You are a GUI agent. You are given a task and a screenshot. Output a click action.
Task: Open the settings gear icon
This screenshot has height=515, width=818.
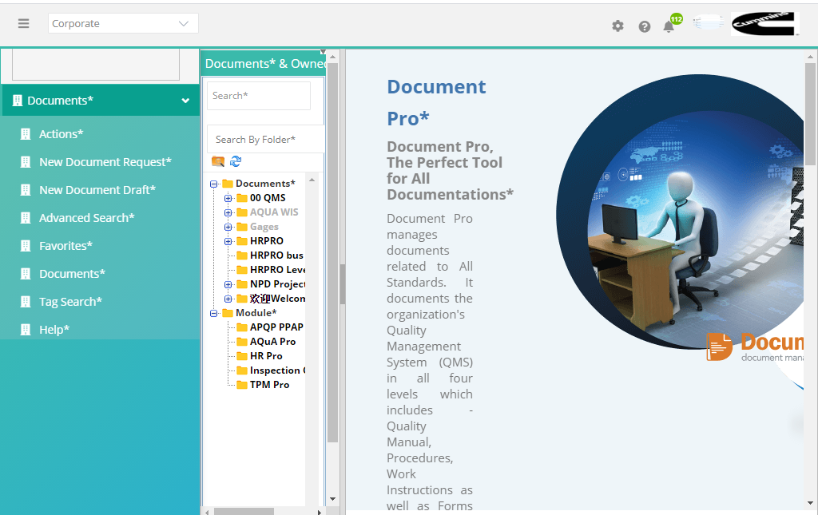point(617,26)
